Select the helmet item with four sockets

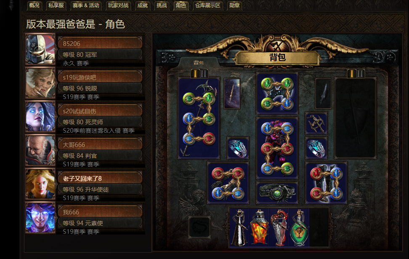coord(277,93)
